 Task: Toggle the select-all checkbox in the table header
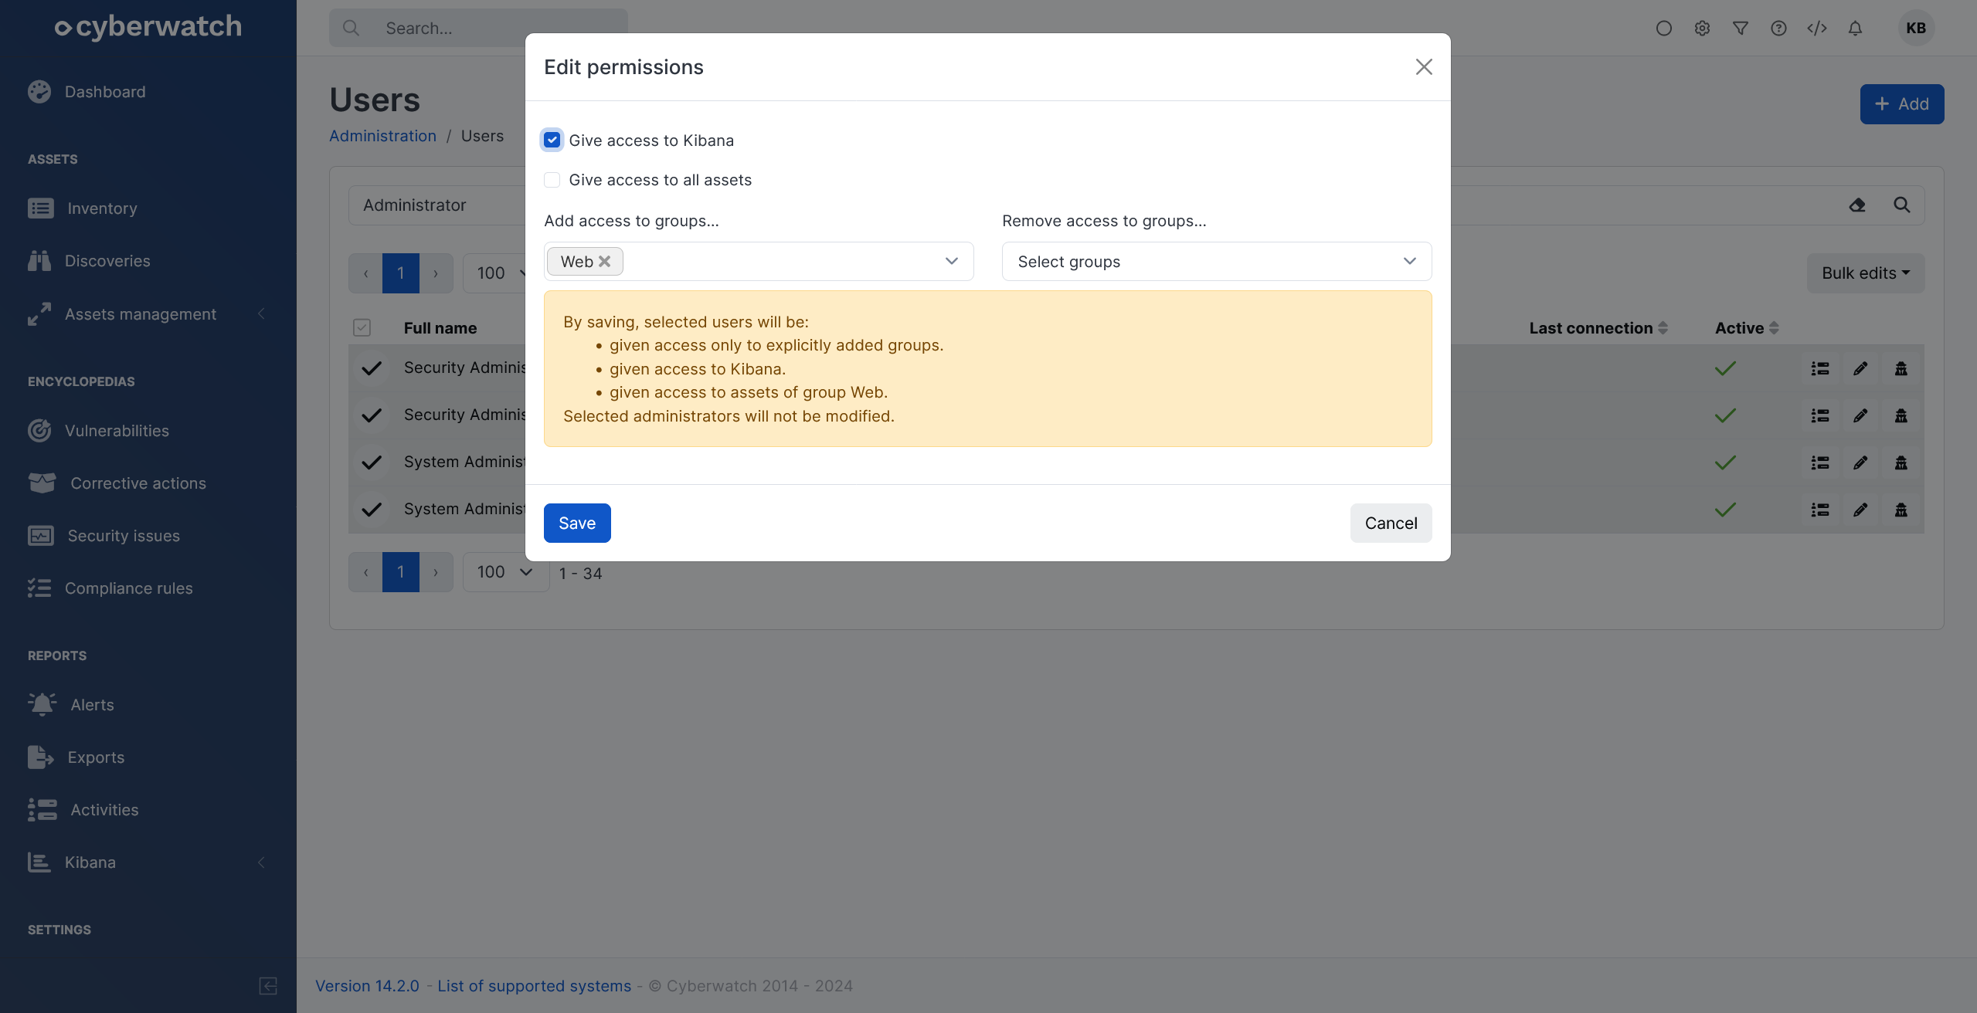tap(362, 327)
